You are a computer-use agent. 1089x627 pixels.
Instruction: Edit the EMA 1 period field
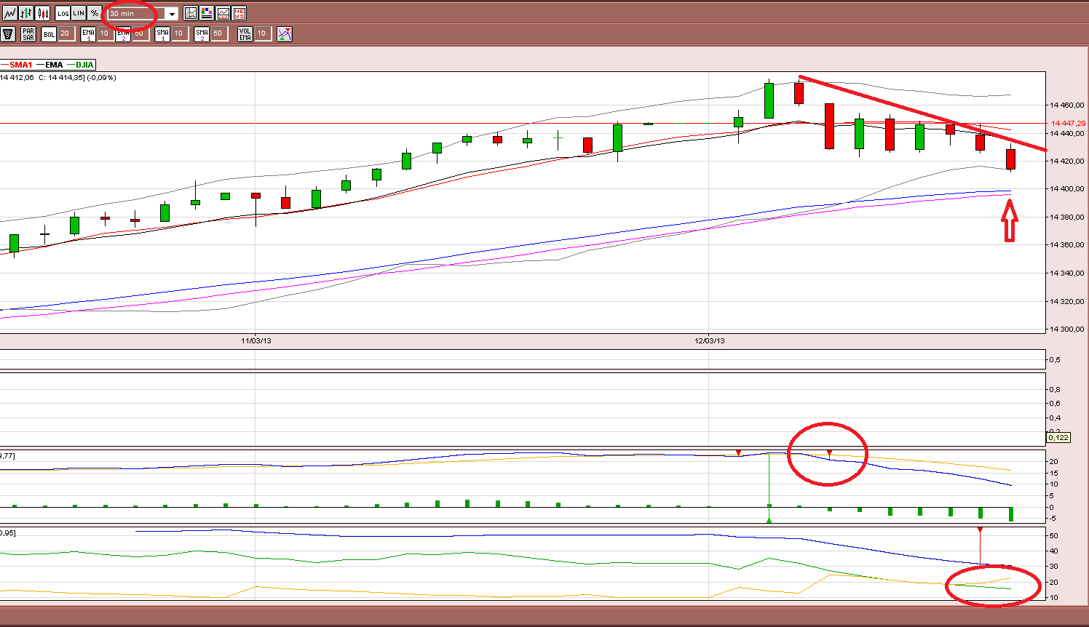(106, 33)
